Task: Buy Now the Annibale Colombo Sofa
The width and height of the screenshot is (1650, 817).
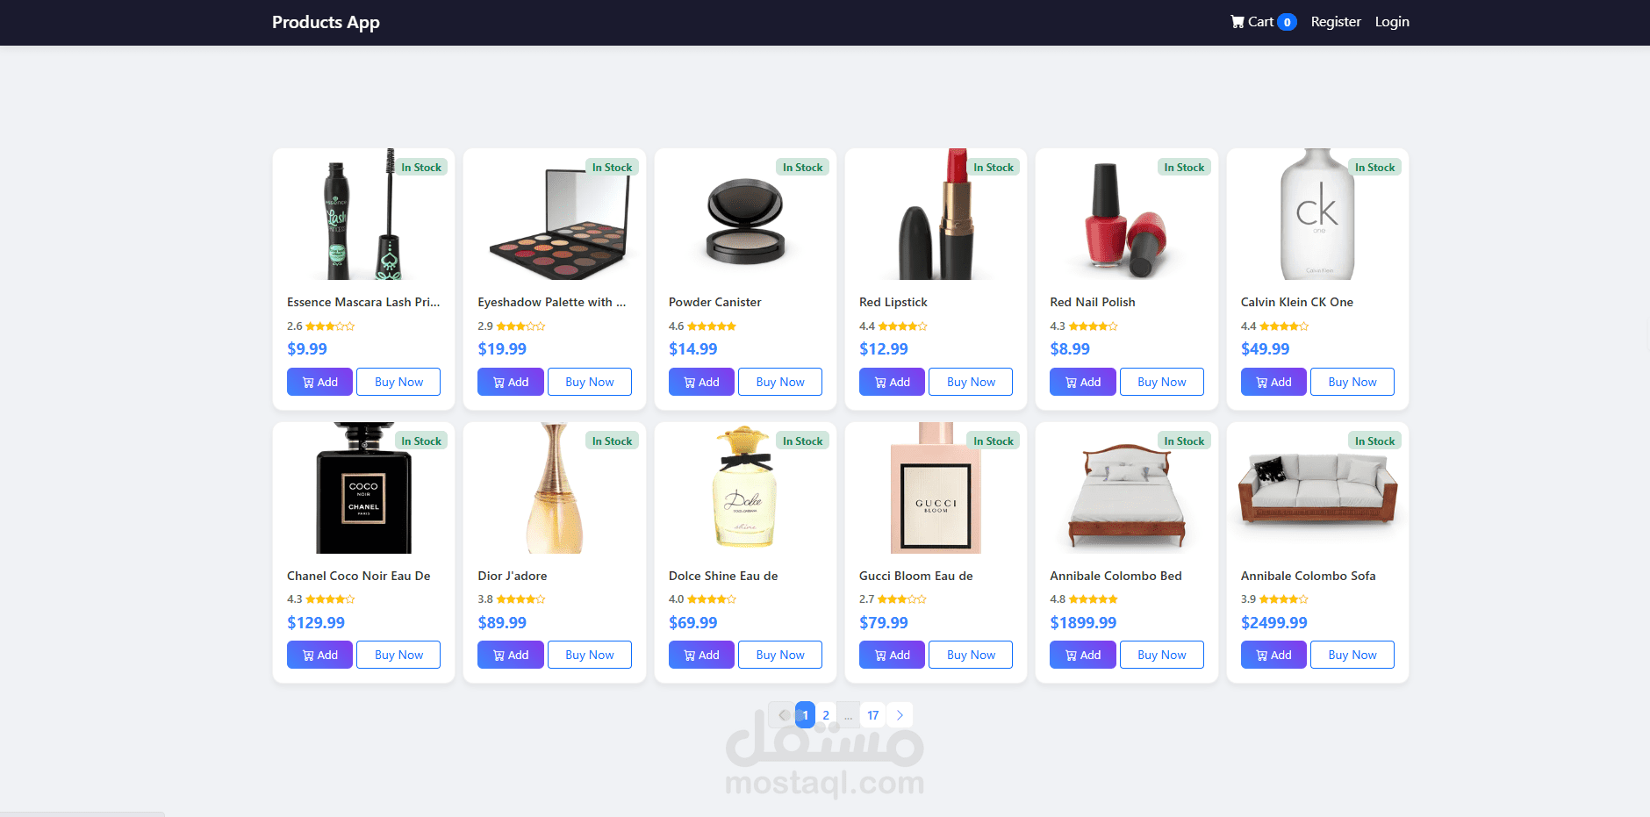Action: (1352, 655)
